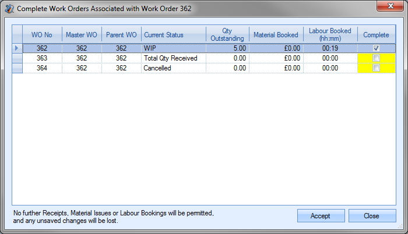This screenshot has height=234, width=408.
Task: Click Material Booked £0.00 in row 363
Action: (276, 58)
